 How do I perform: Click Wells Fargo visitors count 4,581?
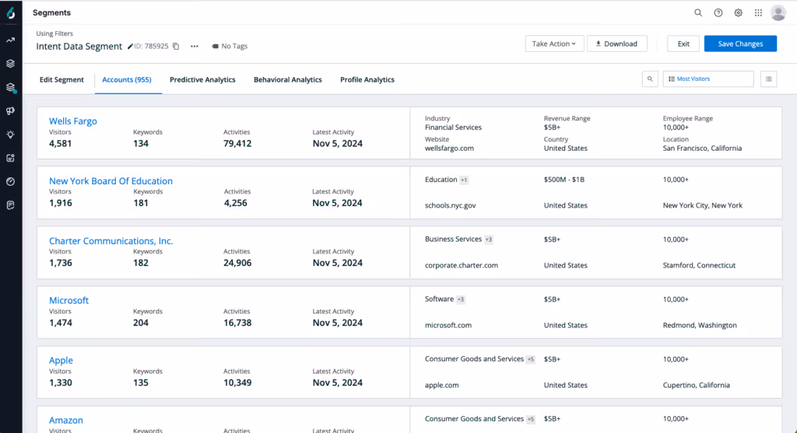[x=61, y=144]
